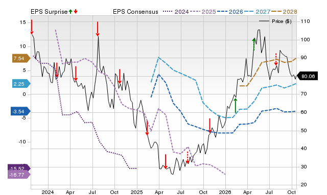Click the light purple -16.77 value tag
327x195 pixels.
click(x=18, y=175)
